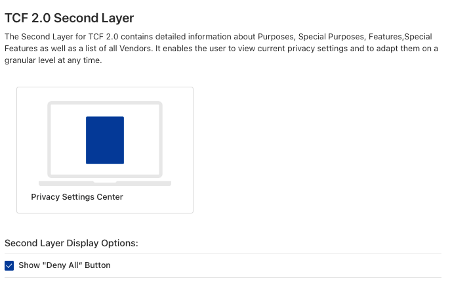469x289 pixels.
Task: Uncheck the Show "Deny All" Button checkbox
Action: click(x=9, y=265)
